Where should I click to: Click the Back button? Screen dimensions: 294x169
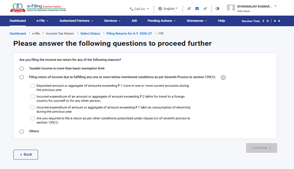pos(26,154)
